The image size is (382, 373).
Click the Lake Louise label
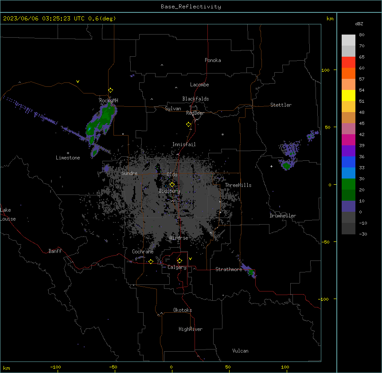click(x=8, y=214)
